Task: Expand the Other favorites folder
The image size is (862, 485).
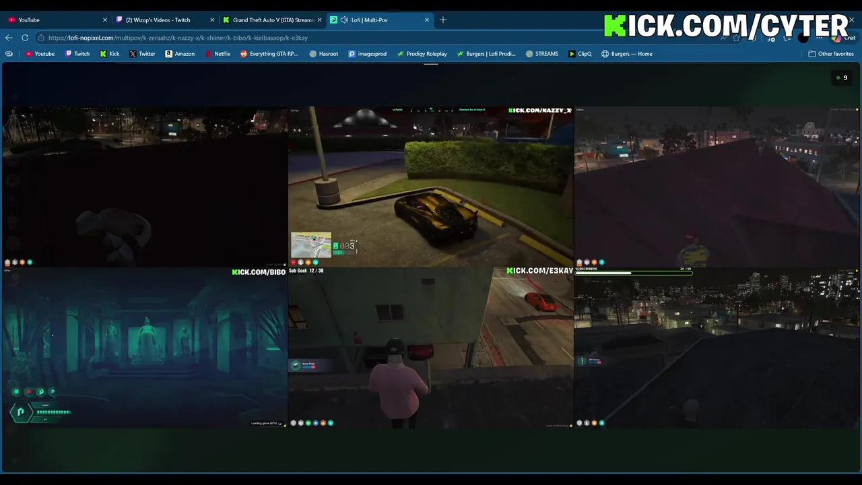Action: [x=831, y=54]
